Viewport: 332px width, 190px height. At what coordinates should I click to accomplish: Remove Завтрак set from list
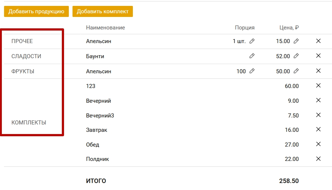pyautogui.click(x=318, y=129)
